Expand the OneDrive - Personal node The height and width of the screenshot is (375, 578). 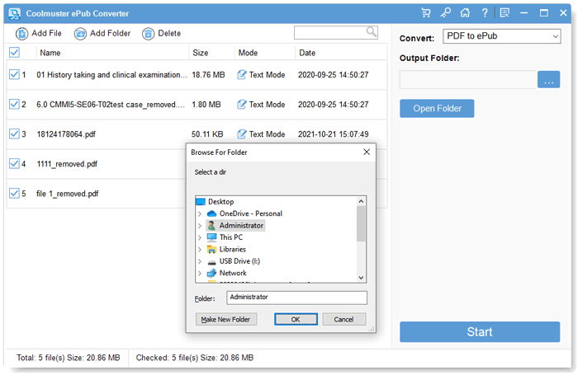[200, 213]
